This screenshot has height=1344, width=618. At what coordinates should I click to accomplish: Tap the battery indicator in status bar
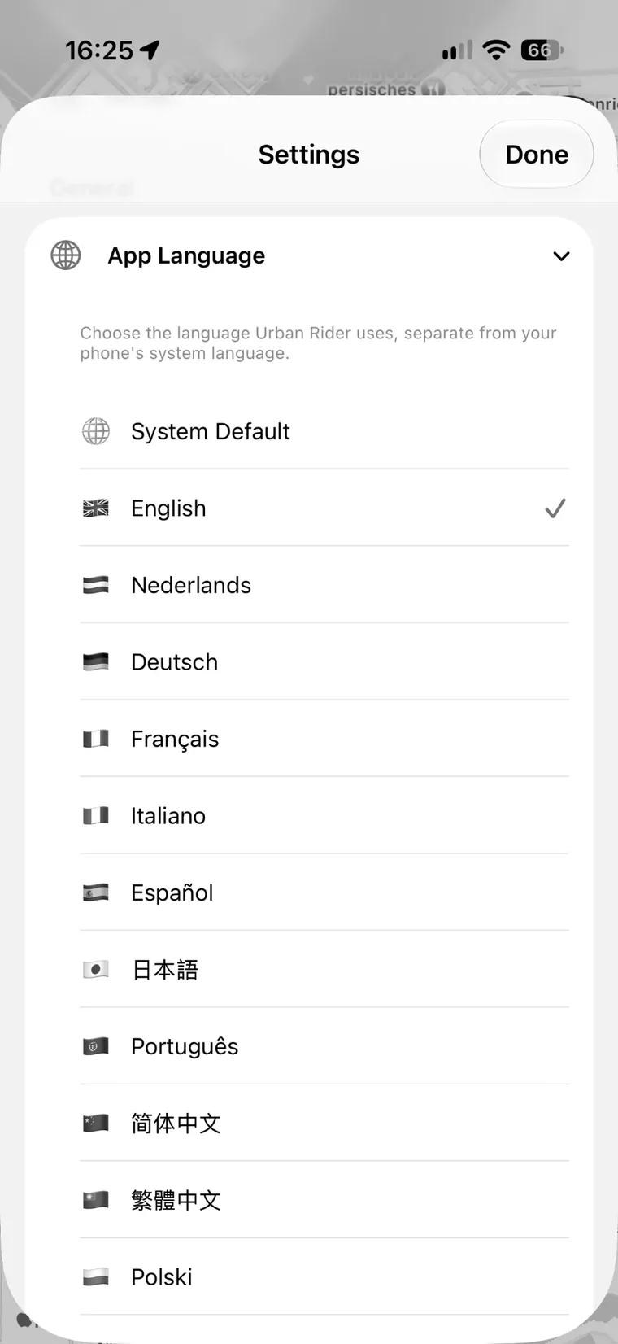[x=542, y=50]
